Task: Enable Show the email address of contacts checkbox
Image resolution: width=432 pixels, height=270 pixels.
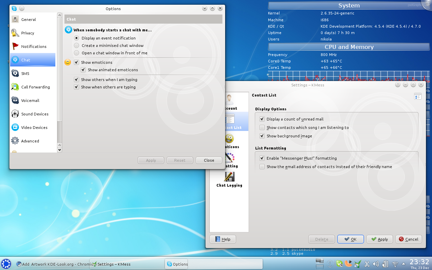Action: pyautogui.click(x=262, y=167)
